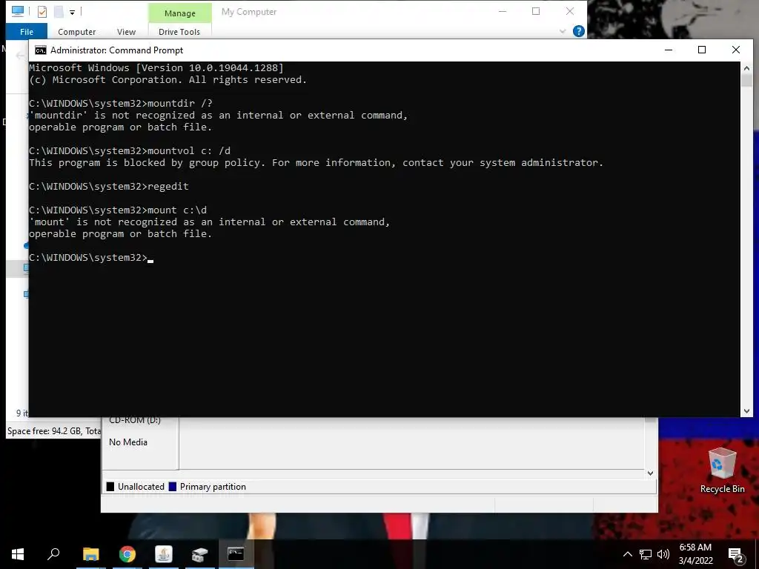Image resolution: width=759 pixels, height=569 pixels.
Task: Switch to the View ribbon tab
Action: point(126,31)
